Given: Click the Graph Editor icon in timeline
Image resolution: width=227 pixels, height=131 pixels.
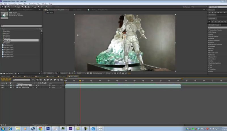Looking at the screenshot, I should [61, 80].
